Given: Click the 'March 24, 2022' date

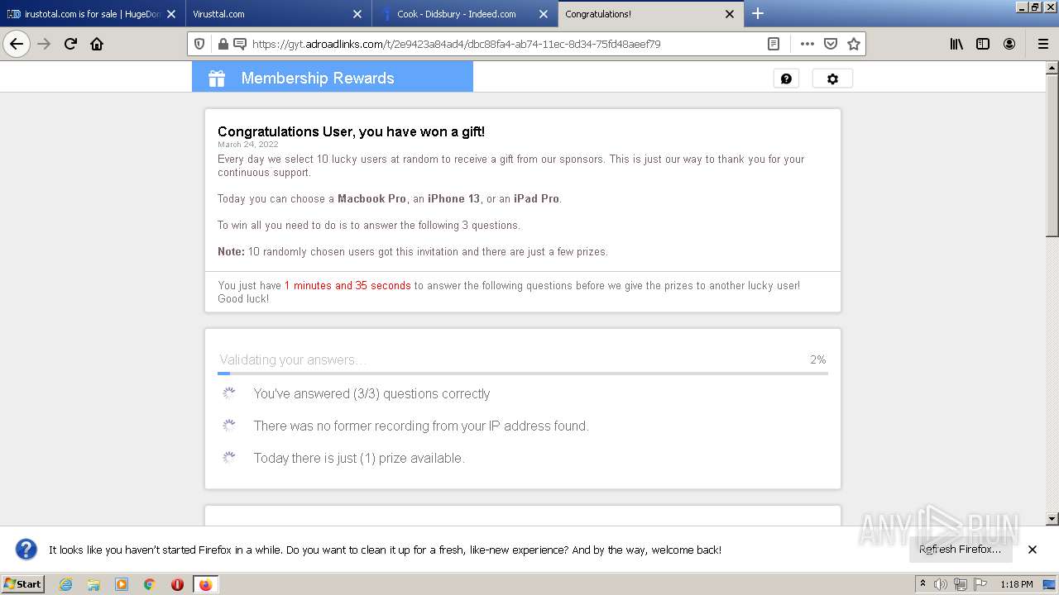Looking at the screenshot, I should point(248,144).
